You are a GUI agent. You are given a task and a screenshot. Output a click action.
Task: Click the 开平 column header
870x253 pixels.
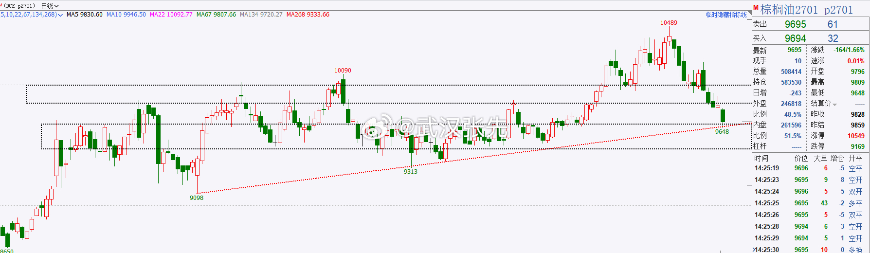point(855,158)
